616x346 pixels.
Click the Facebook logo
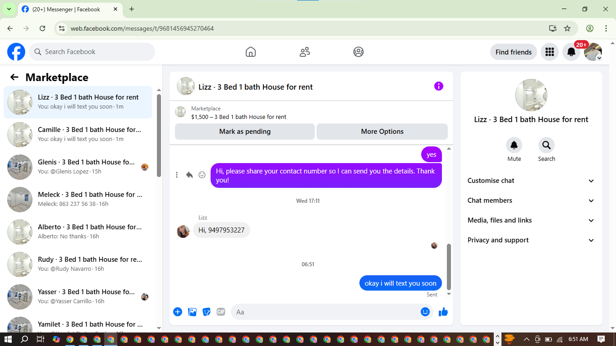(x=16, y=52)
